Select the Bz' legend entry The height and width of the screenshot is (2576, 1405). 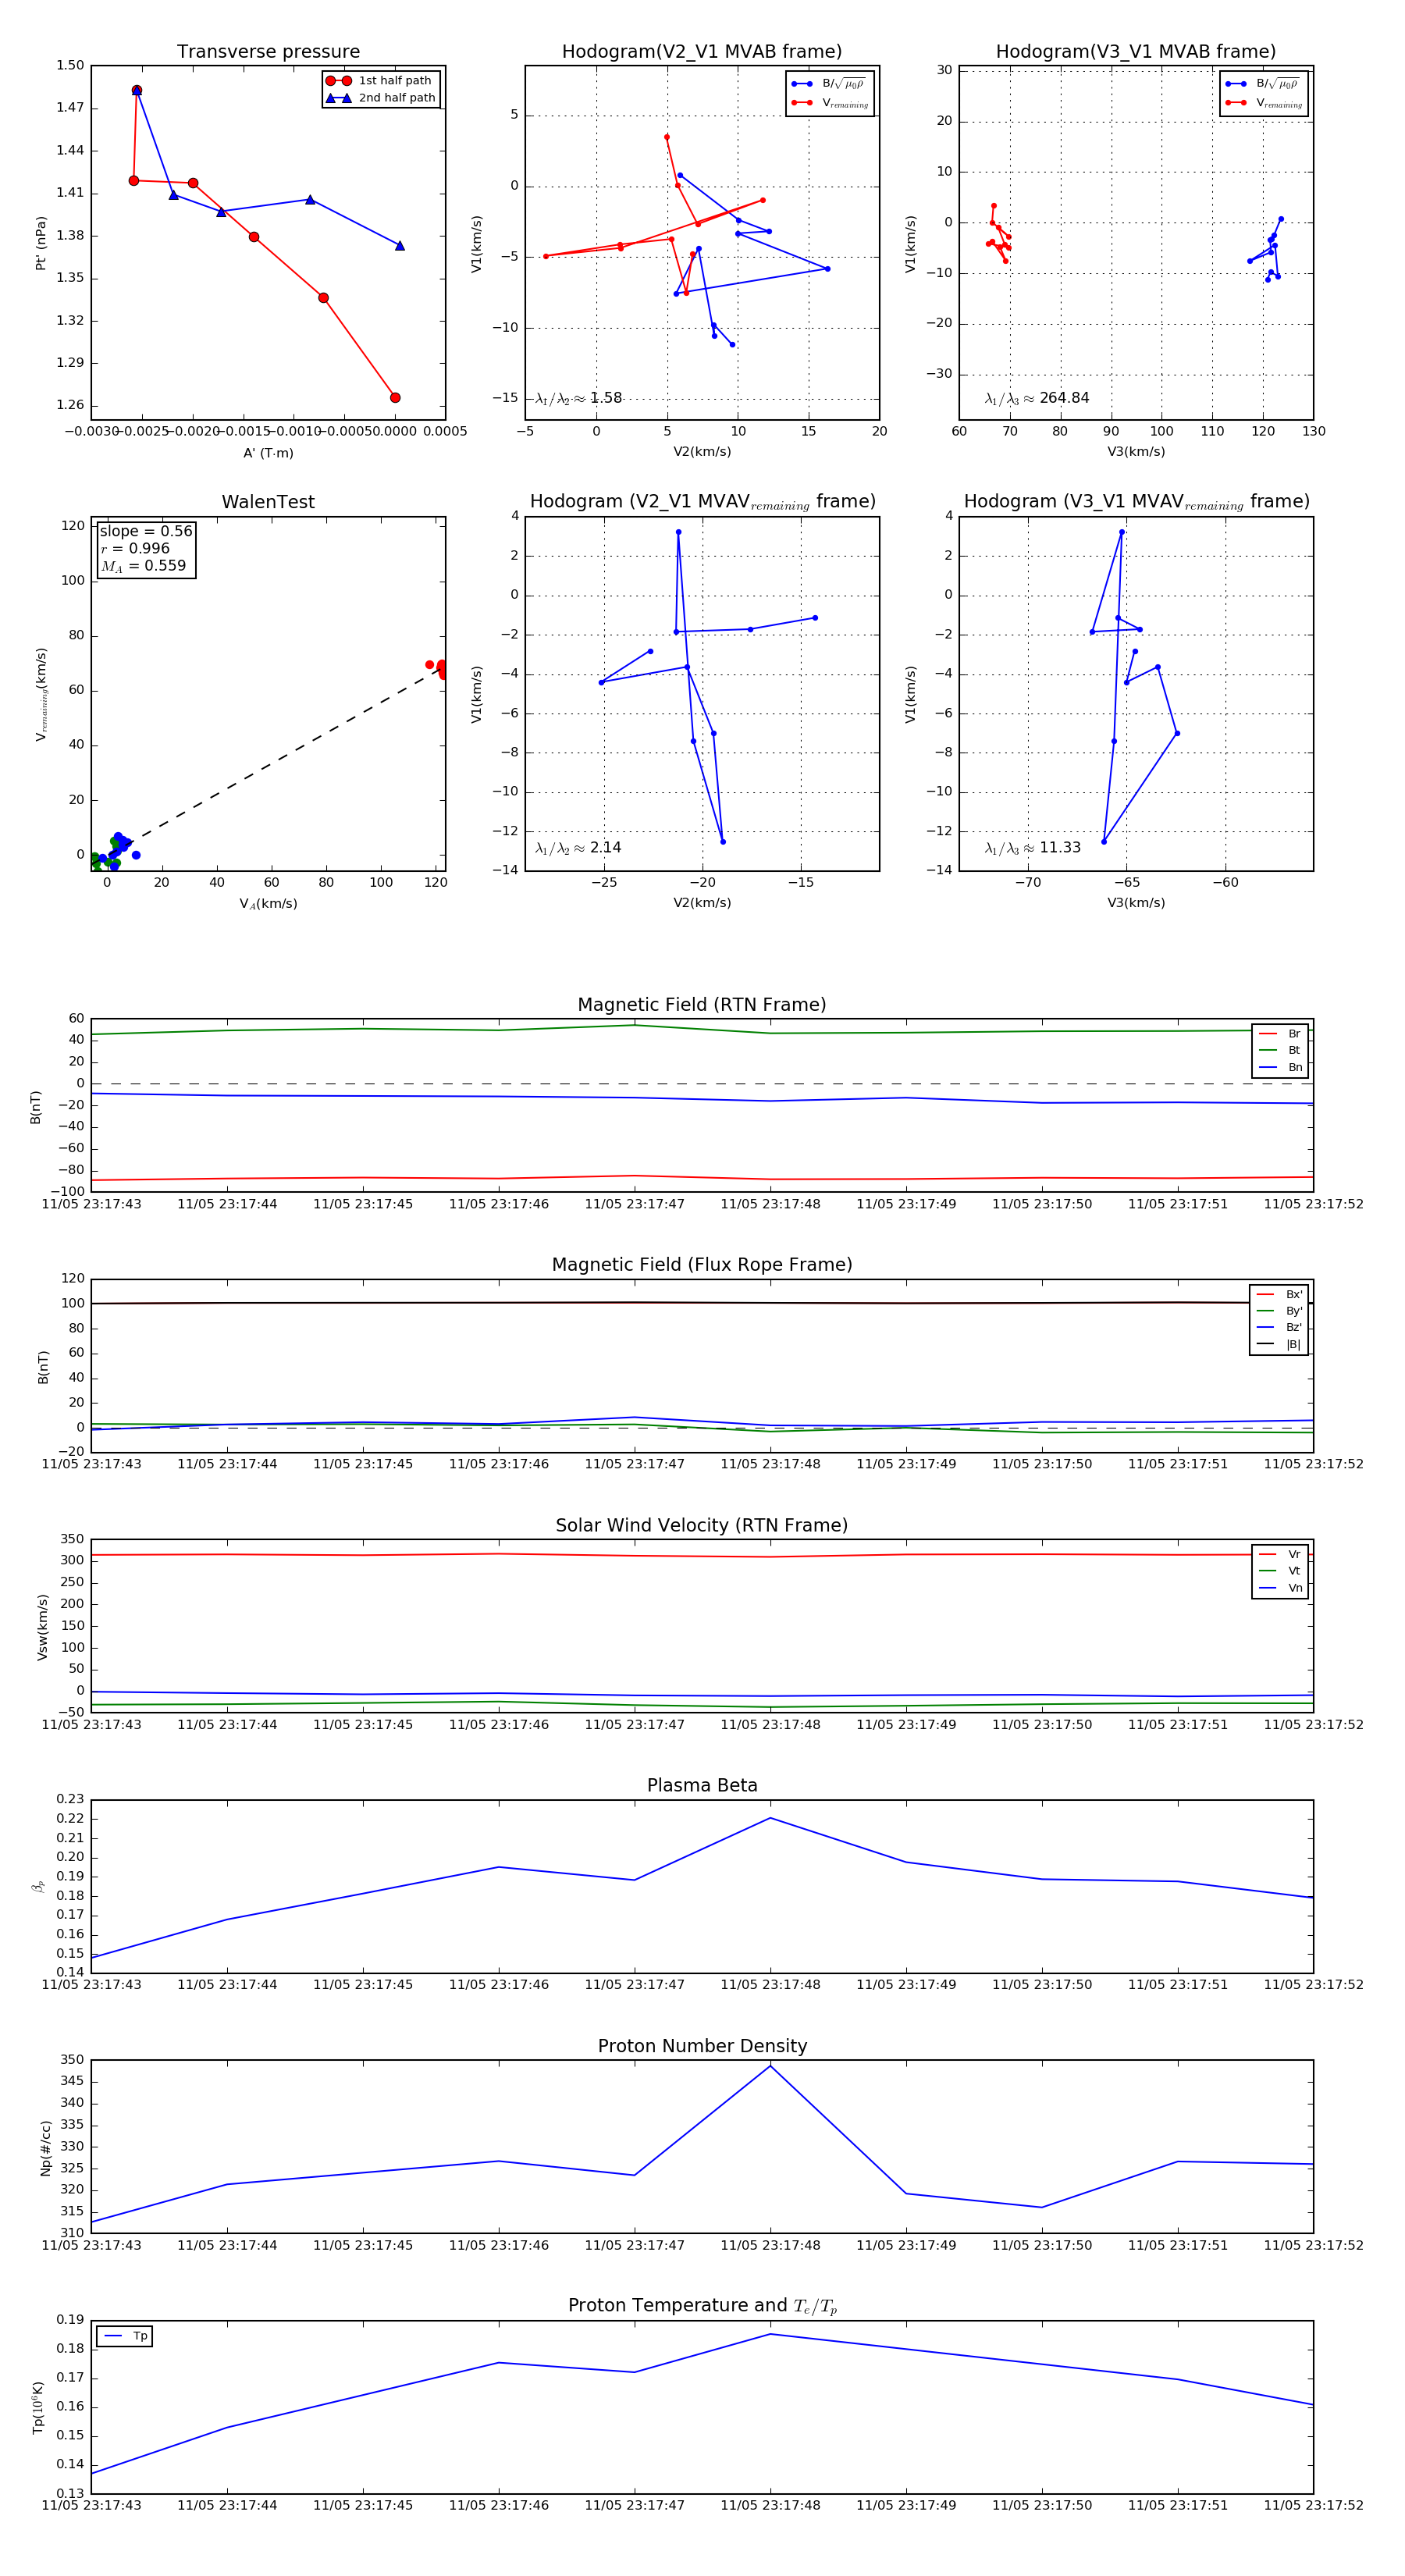pyautogui.click(x=1279, y=1327)
